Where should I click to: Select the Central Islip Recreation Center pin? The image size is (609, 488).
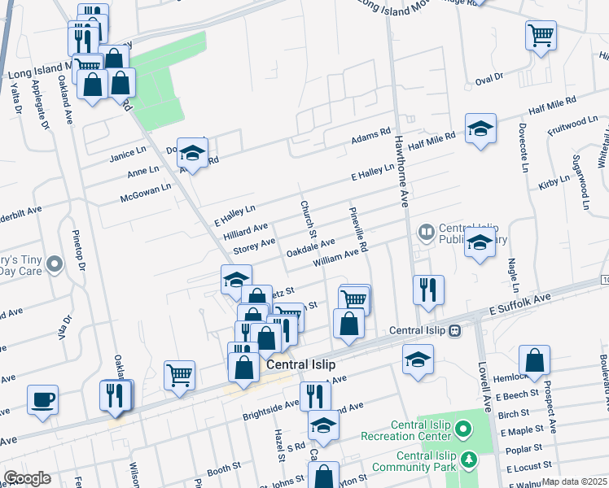[x=463, y=429]
